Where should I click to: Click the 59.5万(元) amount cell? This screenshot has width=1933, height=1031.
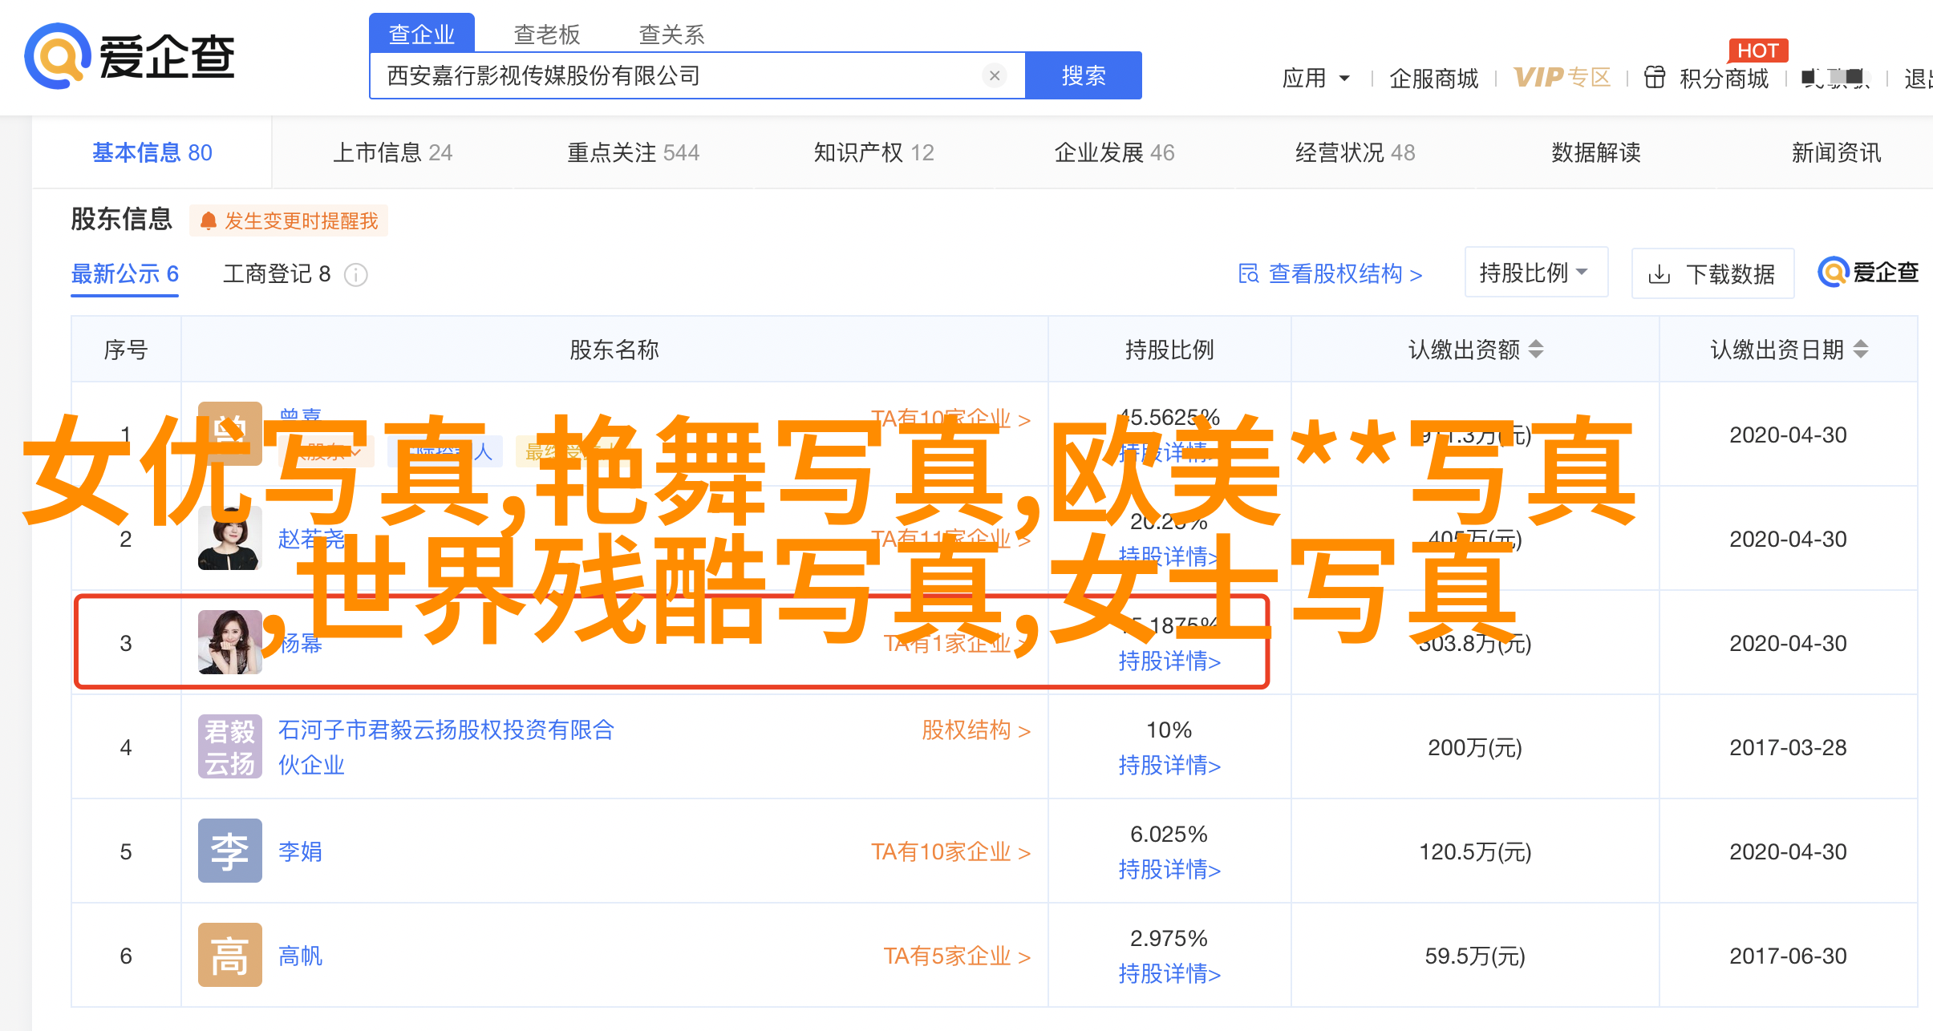[x=1475, y=956]
